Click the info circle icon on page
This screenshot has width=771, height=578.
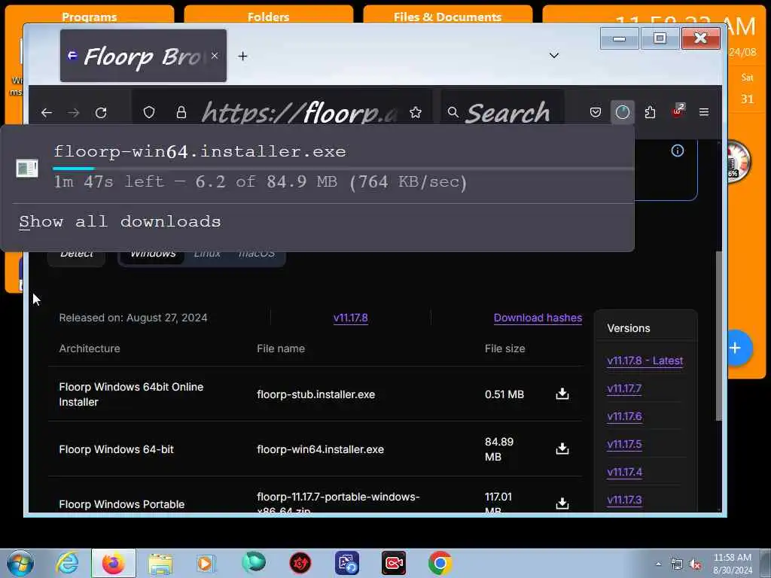pyautogui.click(x=678, y=151)
